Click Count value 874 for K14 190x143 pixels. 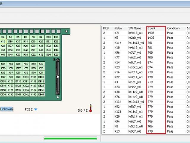(x=150, y=62)
